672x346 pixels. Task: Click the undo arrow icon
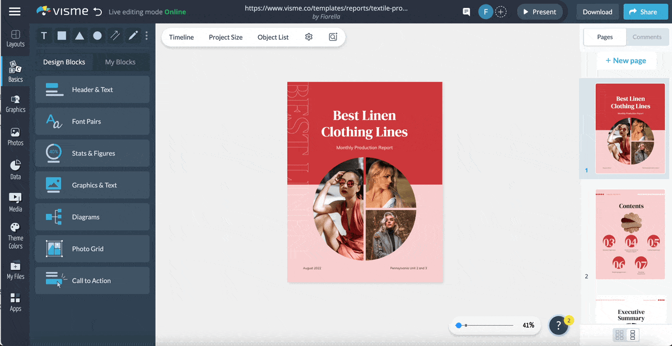pyautogui.click(x=97, y=12)
